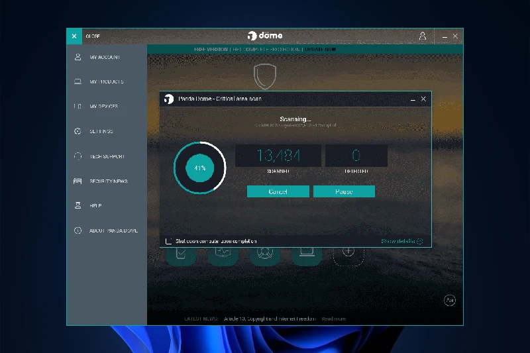This screenshot has height=353, width=530.
Task: Click the My Account person icon
Action: pos(78,57)
